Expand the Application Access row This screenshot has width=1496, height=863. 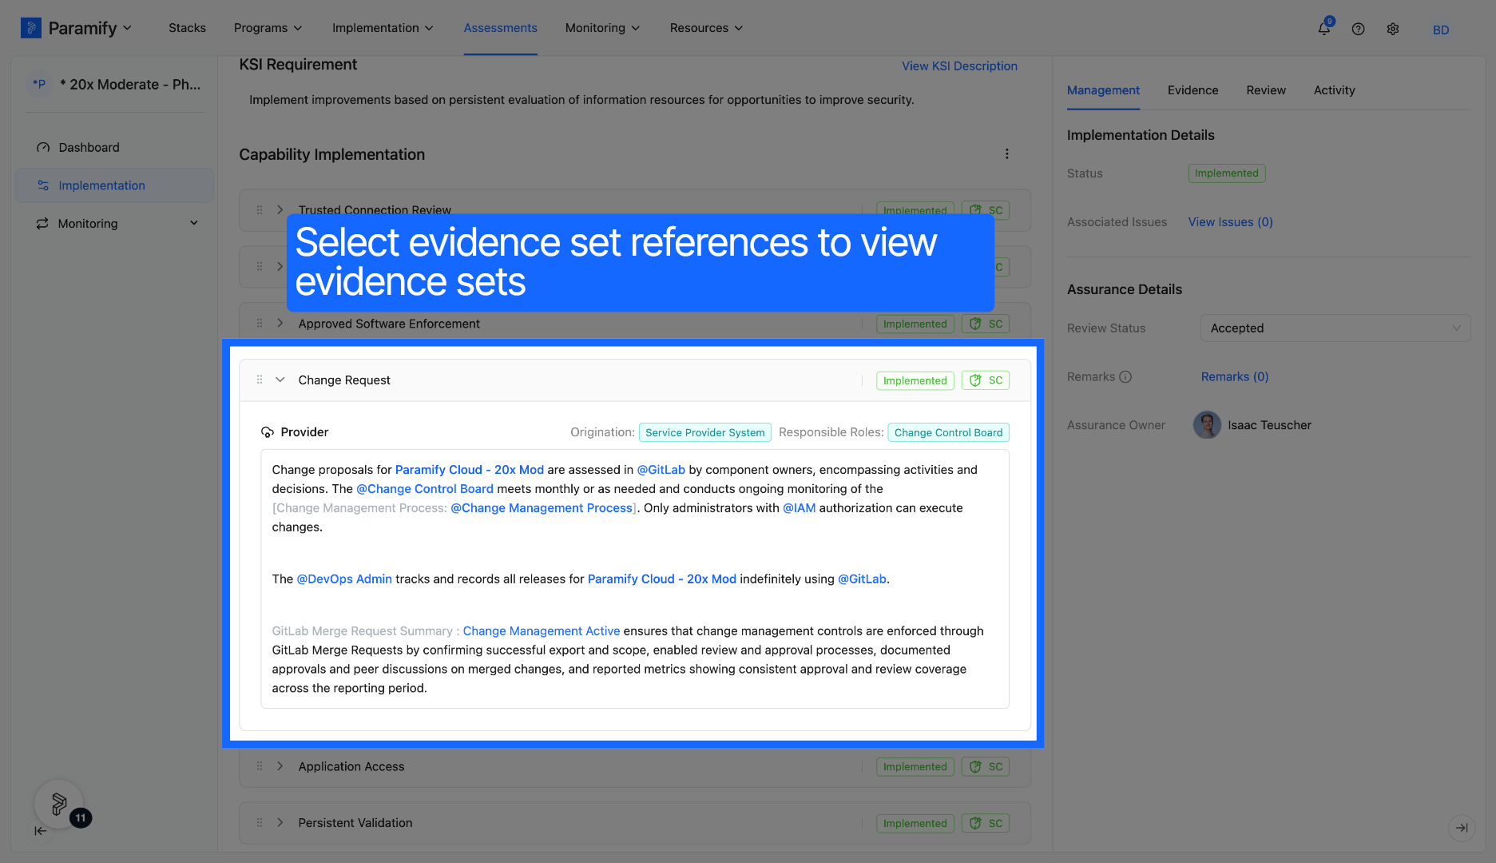coord(280,766)
